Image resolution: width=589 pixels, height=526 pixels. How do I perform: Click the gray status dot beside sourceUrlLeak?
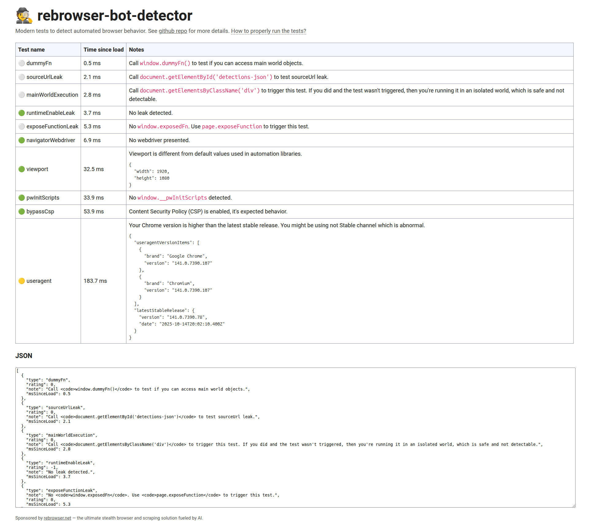click(x=21, y=77)
